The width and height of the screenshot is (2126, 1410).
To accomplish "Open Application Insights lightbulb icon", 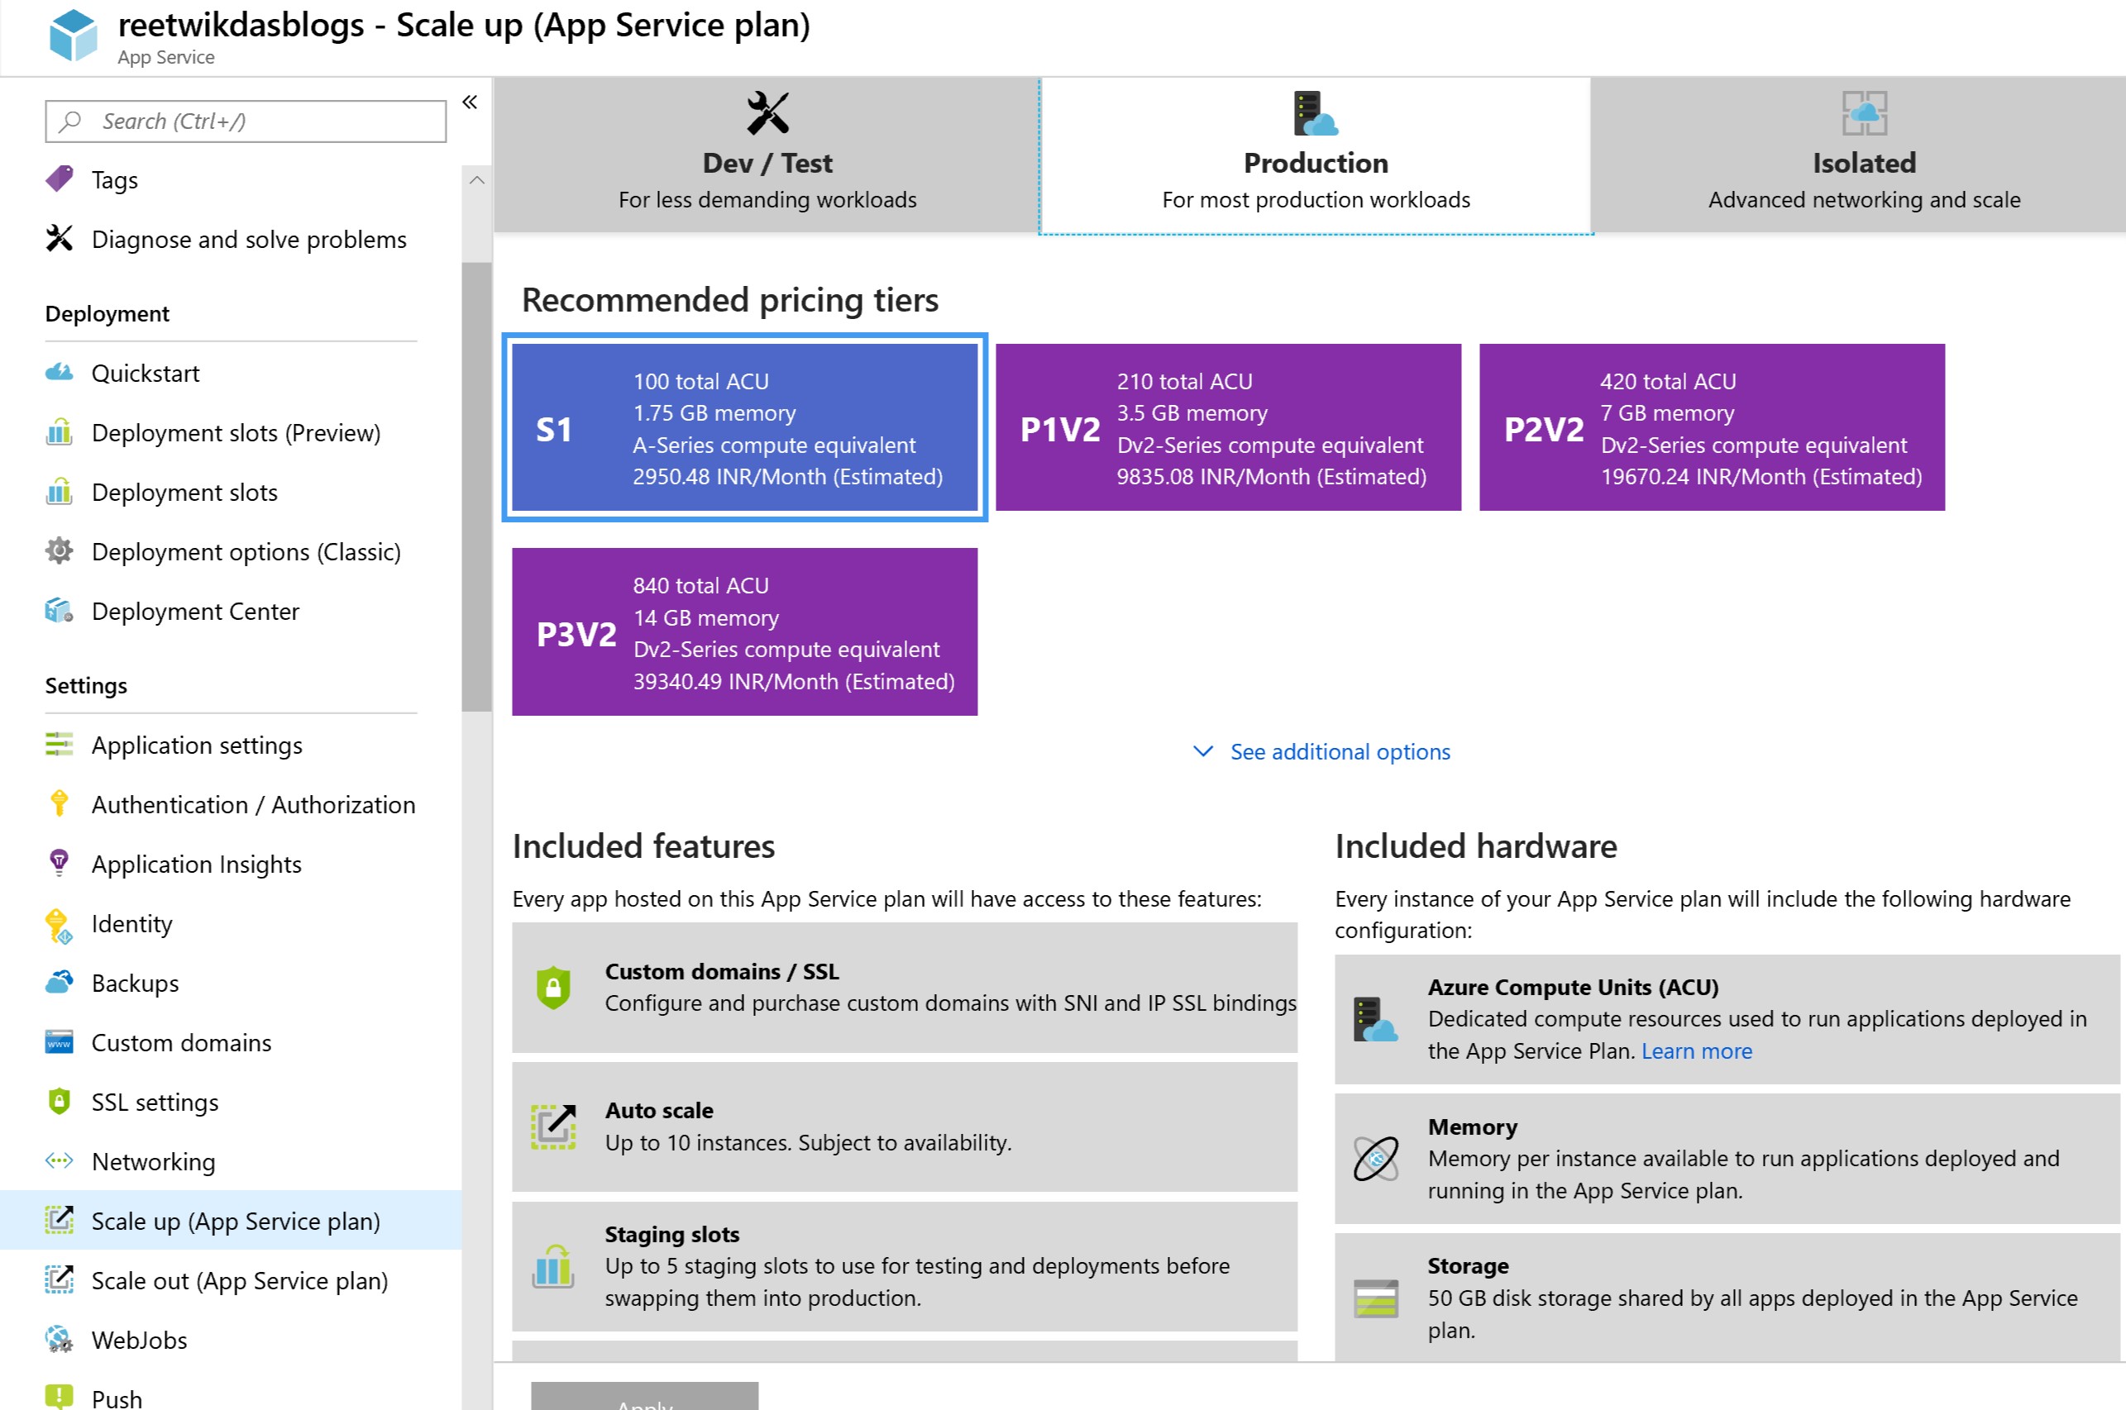I will (x=60, y=863).
